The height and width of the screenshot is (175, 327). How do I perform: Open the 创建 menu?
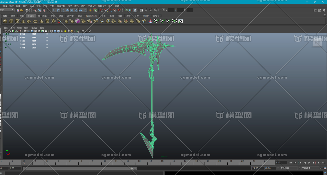click(18, 6)
